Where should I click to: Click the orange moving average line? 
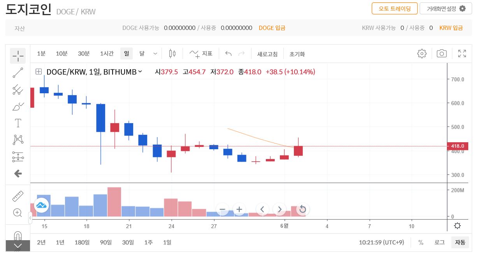coord(257,138)
